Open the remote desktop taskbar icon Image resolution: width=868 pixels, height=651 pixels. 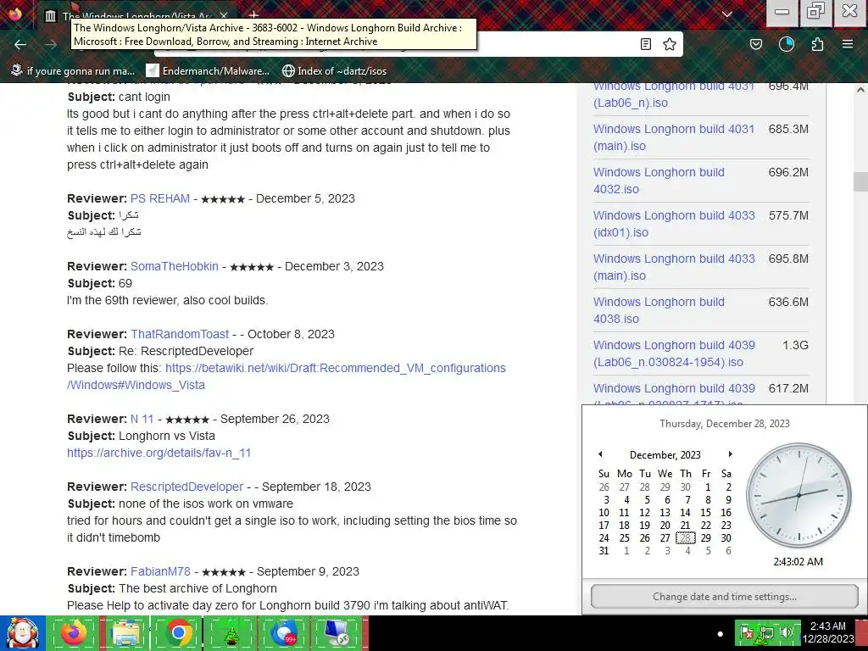[x=336, y=633]
